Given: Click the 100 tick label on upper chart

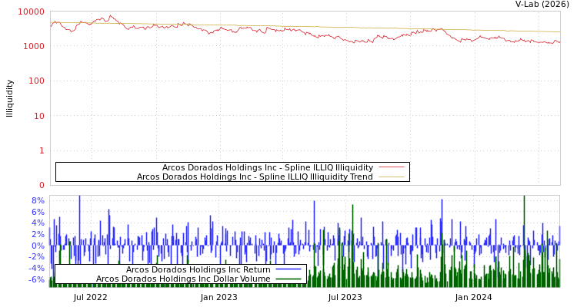Looking at the screenshot, I should (36, 81).
